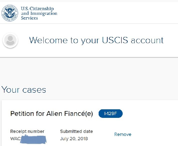Click the Welcome to your USCIS account heading
This screenshot has width=178, height=146.
(x=96, y=40)
